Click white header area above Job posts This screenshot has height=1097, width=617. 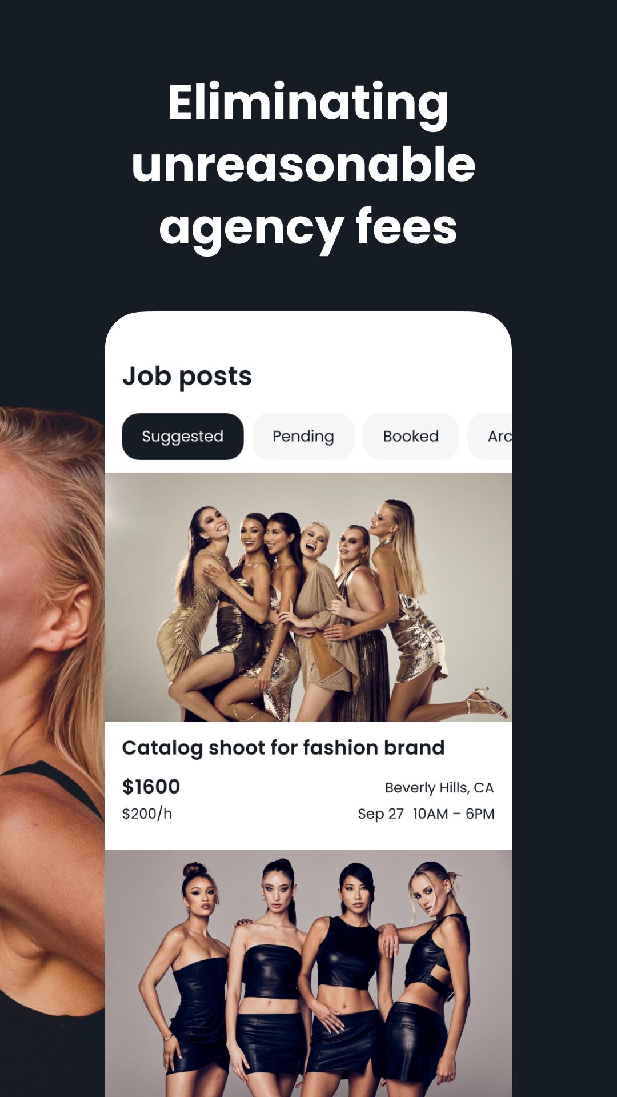(308, 337)
